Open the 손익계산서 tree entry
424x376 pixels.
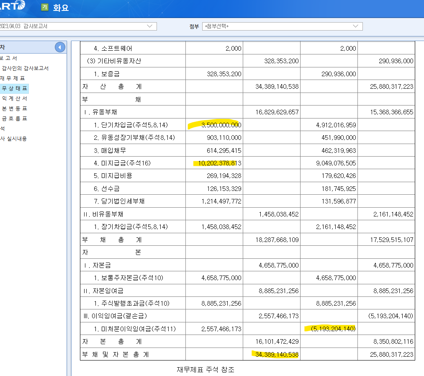point(14,98)
